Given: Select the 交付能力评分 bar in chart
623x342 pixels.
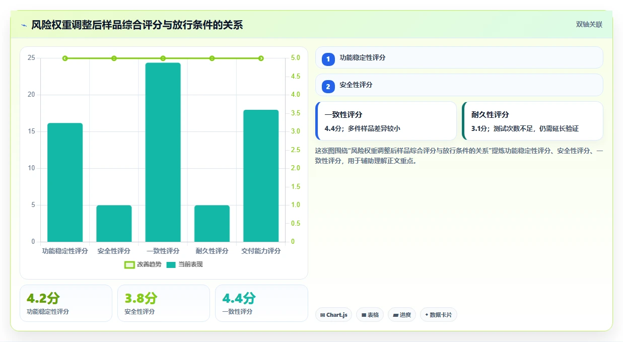Looking at the screenshot, I should point(261,176).
